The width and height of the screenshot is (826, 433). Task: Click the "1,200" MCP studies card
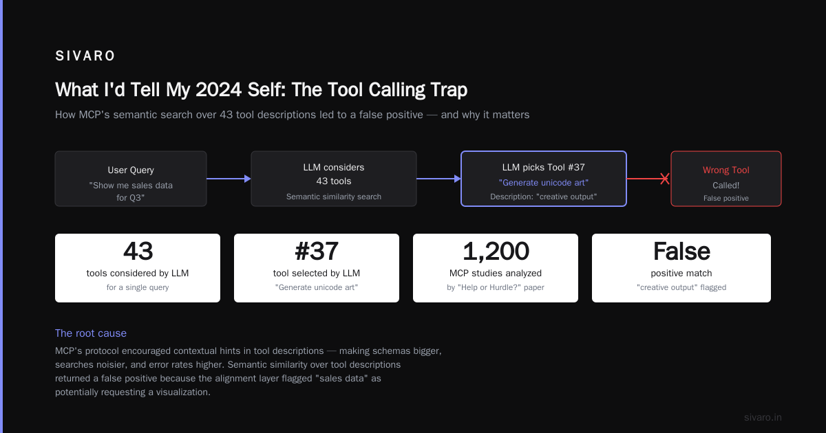[x=496, y=268]
